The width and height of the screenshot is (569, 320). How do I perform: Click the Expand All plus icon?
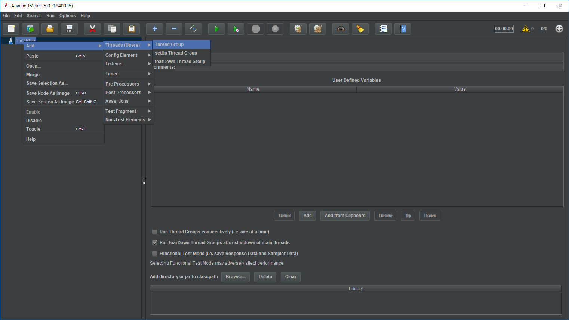pos(155,29)
